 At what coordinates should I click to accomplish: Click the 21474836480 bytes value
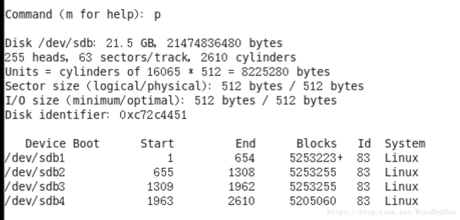click(x=225, y=43)
